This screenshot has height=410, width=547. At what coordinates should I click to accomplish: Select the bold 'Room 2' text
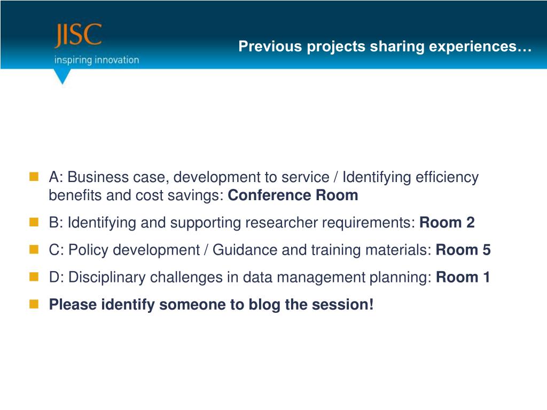click(x=447, y=223)
